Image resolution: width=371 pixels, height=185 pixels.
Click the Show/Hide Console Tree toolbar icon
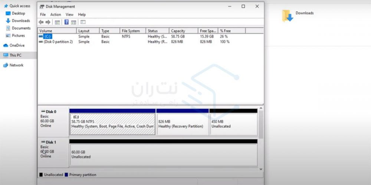[x=58, y=22]
